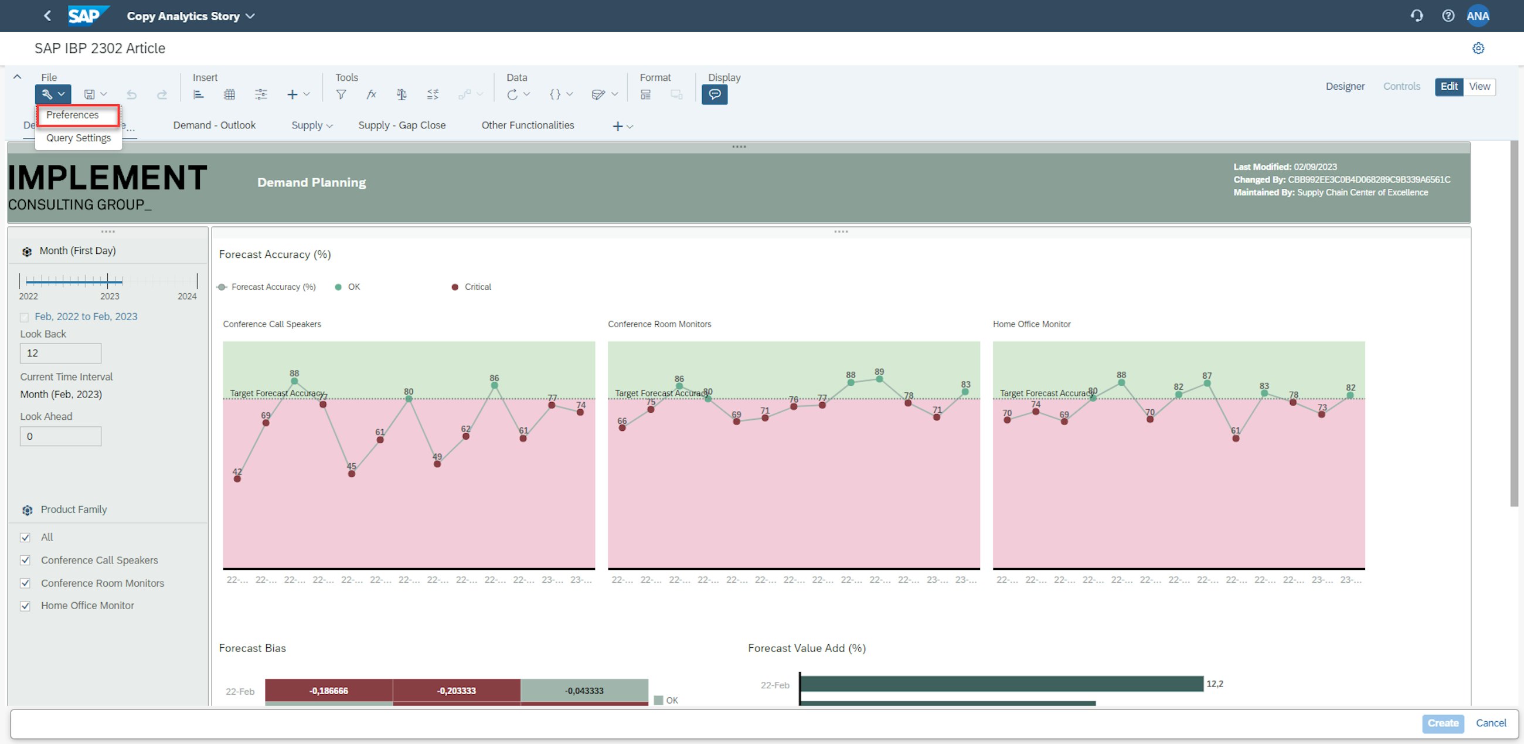Click the input control sliders icon
Screen dimensions: 1524x744
(x=261, y=95)
